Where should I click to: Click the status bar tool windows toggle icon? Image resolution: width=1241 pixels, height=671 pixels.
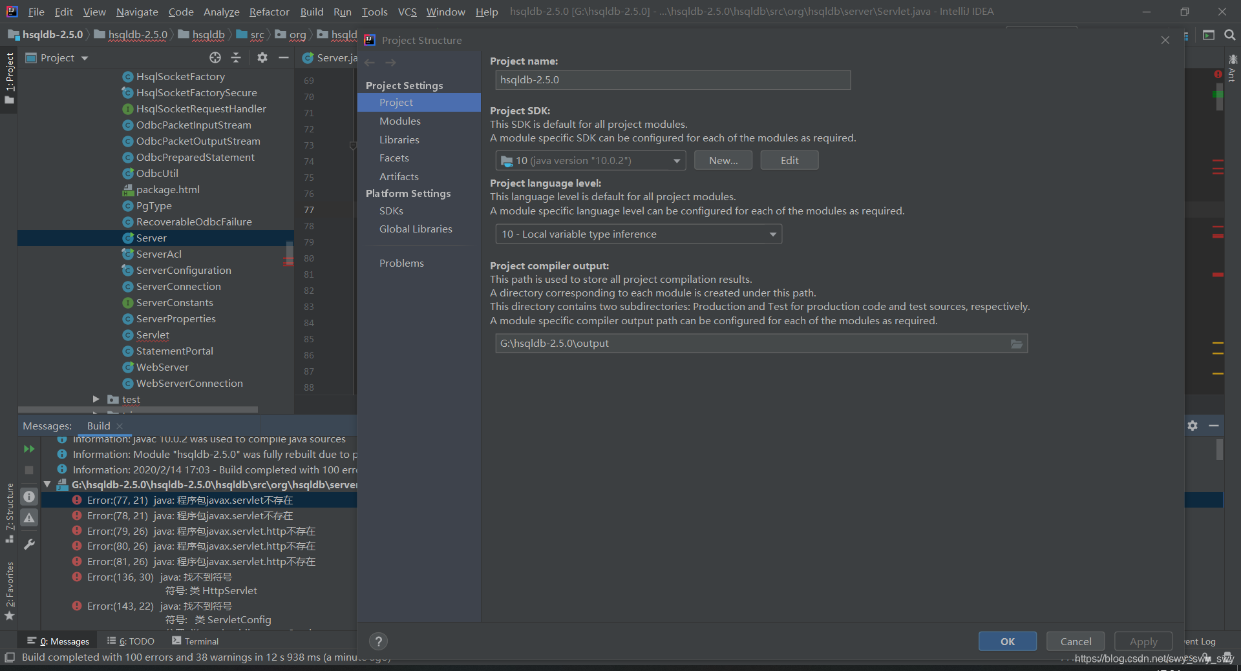coord(10,657)
